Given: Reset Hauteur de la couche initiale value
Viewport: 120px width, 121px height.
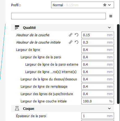Looking at the screenshot, I should coord(76,42).
